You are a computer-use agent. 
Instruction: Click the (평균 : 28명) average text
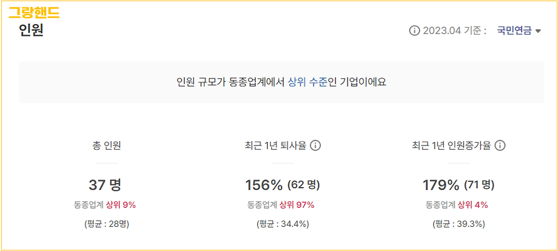point(106,224)
